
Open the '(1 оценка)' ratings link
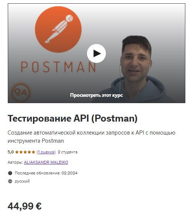click(x=46, y=152)
